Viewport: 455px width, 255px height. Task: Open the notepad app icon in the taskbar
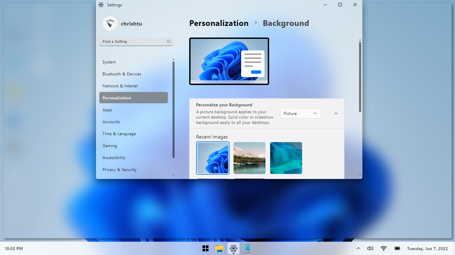click(x=247, y=248)
